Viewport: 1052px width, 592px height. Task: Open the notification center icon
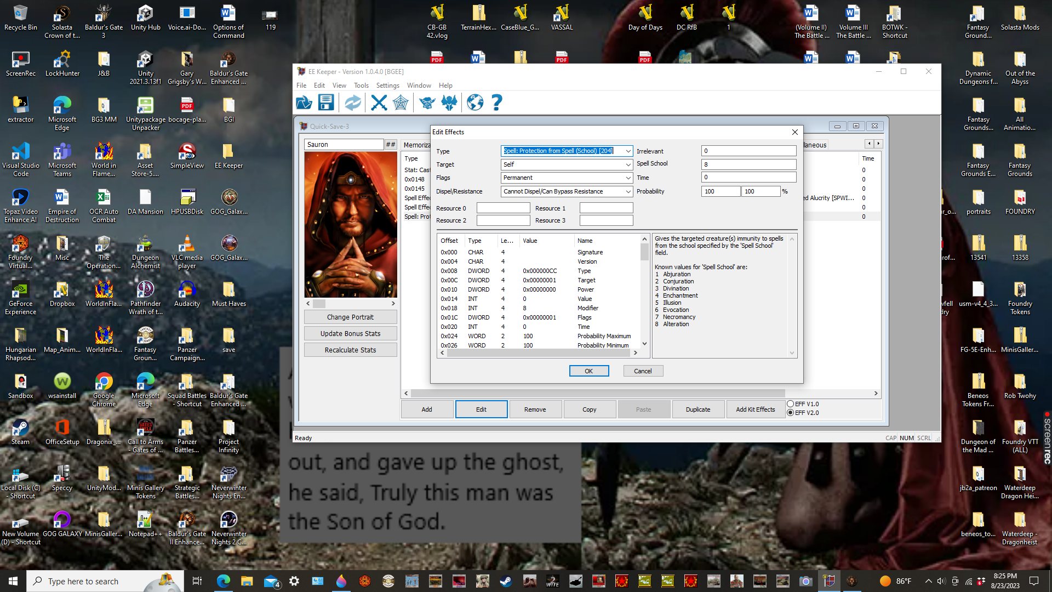[x=1034, y=581]
